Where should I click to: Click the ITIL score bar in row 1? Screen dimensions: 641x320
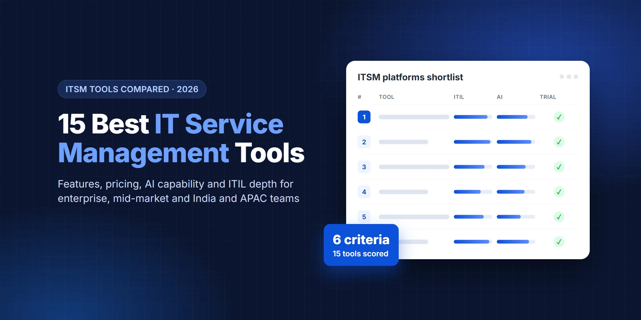tap(473, 117)
